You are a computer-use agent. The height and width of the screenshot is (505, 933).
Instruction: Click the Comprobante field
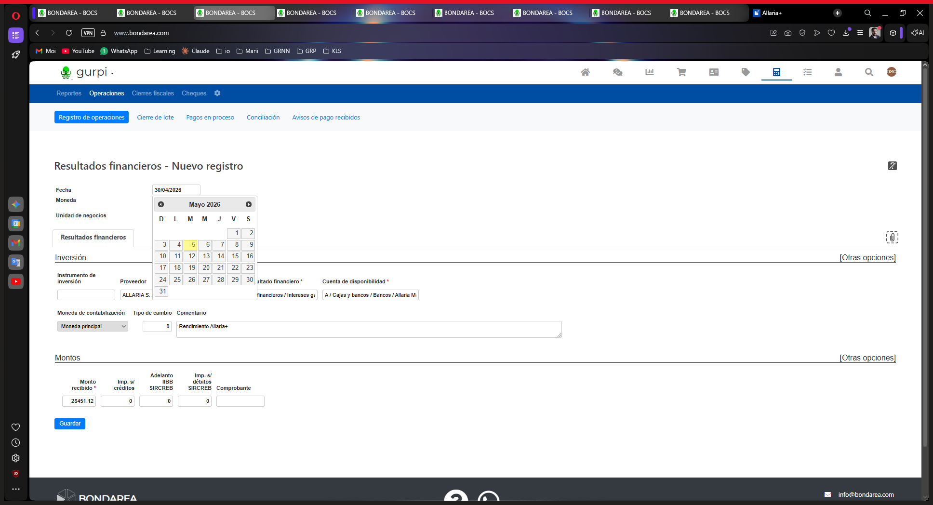(x=240, y=401)
